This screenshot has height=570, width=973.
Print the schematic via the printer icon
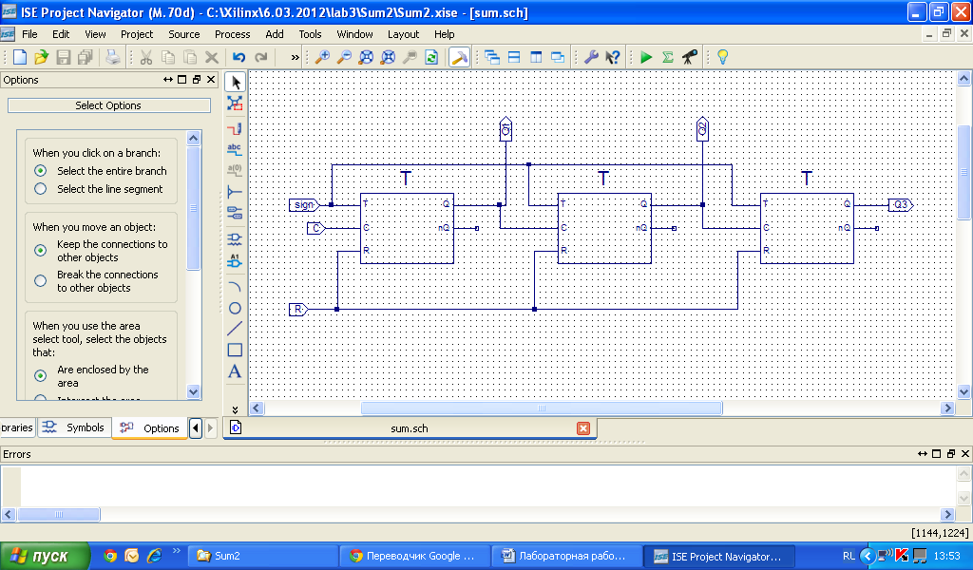click(112, 57)
